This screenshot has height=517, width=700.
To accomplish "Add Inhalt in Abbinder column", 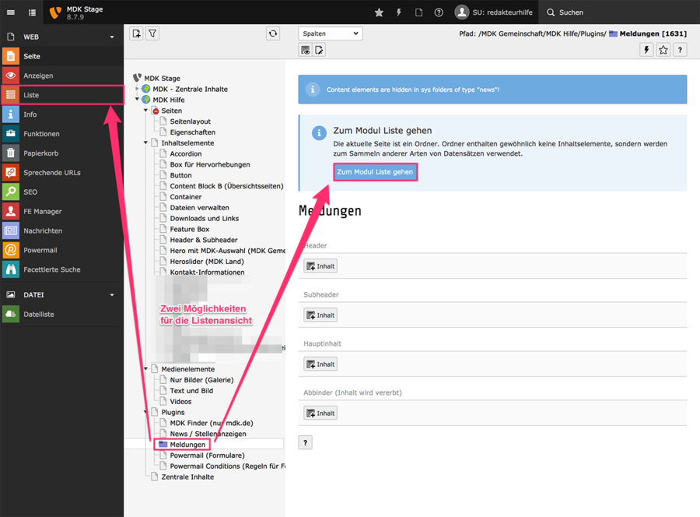I will point(320,413).
